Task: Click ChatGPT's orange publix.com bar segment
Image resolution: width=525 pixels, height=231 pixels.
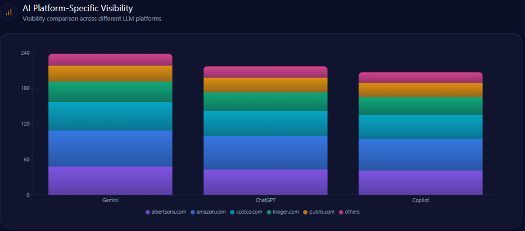Action: click(x=265, y=85)
